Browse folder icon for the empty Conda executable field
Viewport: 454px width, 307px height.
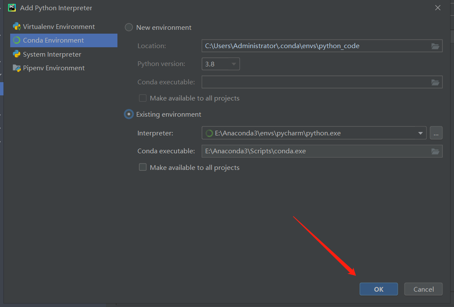(435, 82)
